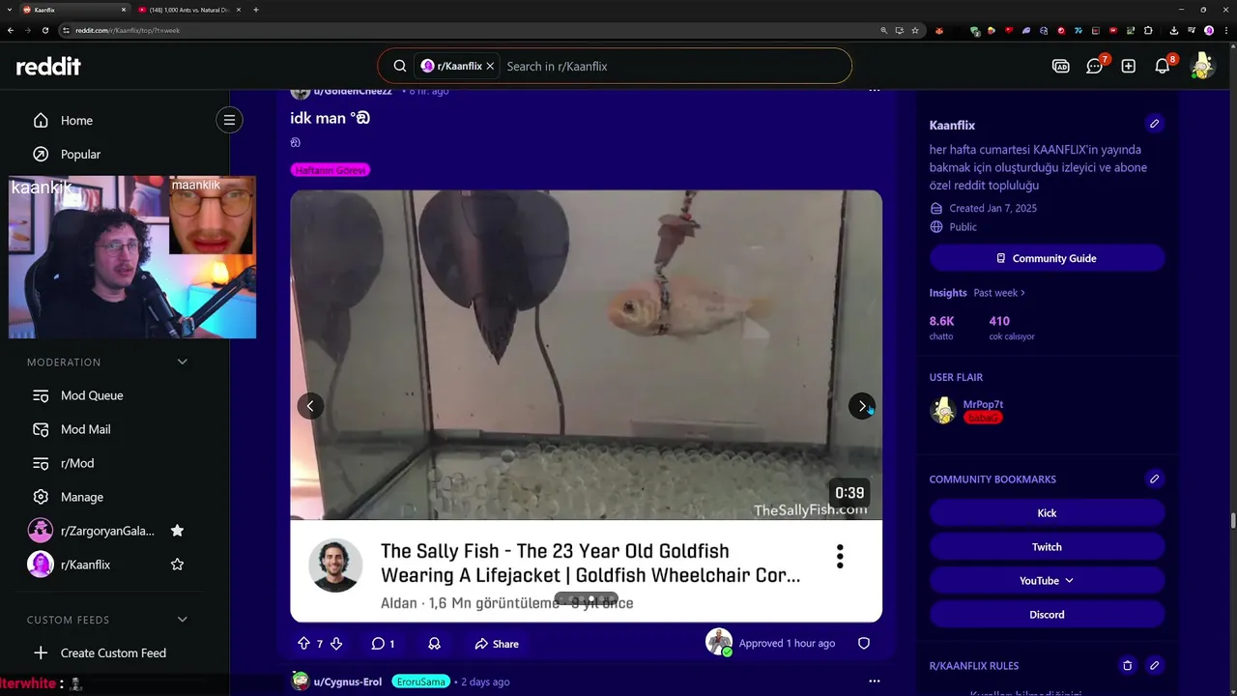Go back with the browser back arrow
1237x696 pixels.
pyautogui.click(x=11, y=30)
